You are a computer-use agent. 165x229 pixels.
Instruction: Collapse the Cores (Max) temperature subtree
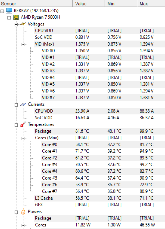[23, 138]
